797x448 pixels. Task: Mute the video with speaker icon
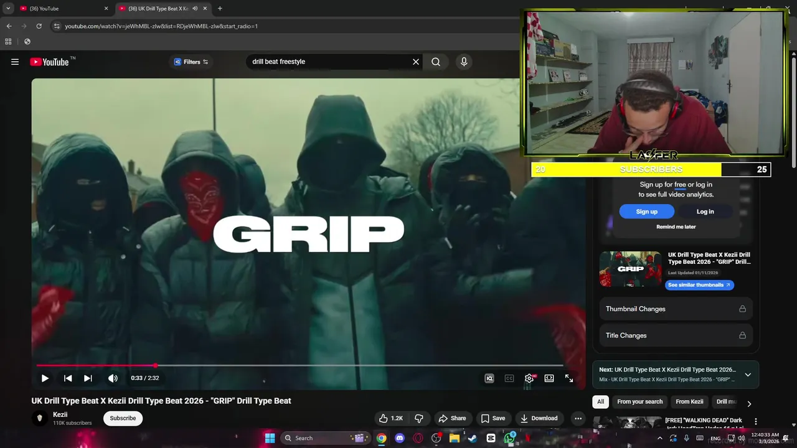[x=113, y=378]
